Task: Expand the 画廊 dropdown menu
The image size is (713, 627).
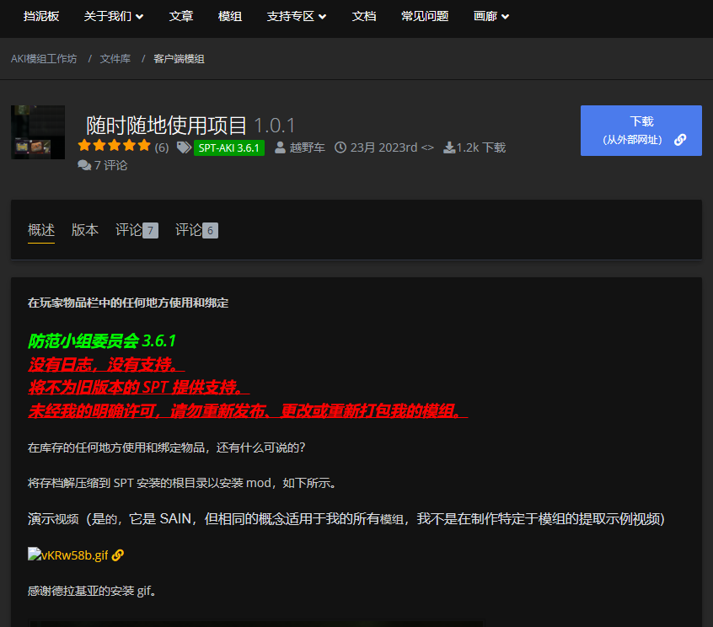Action: [x=491, y=16]
